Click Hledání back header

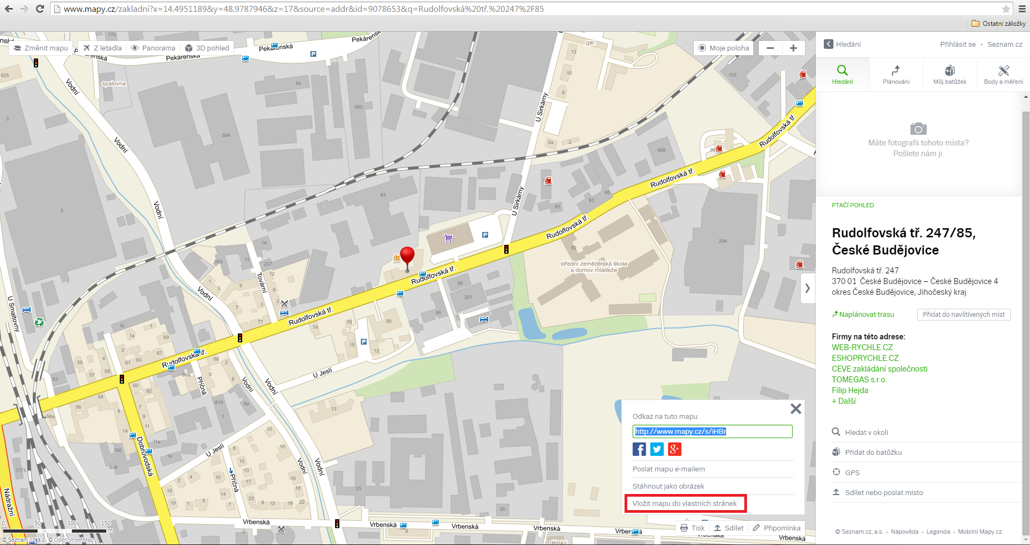[843, 44]
